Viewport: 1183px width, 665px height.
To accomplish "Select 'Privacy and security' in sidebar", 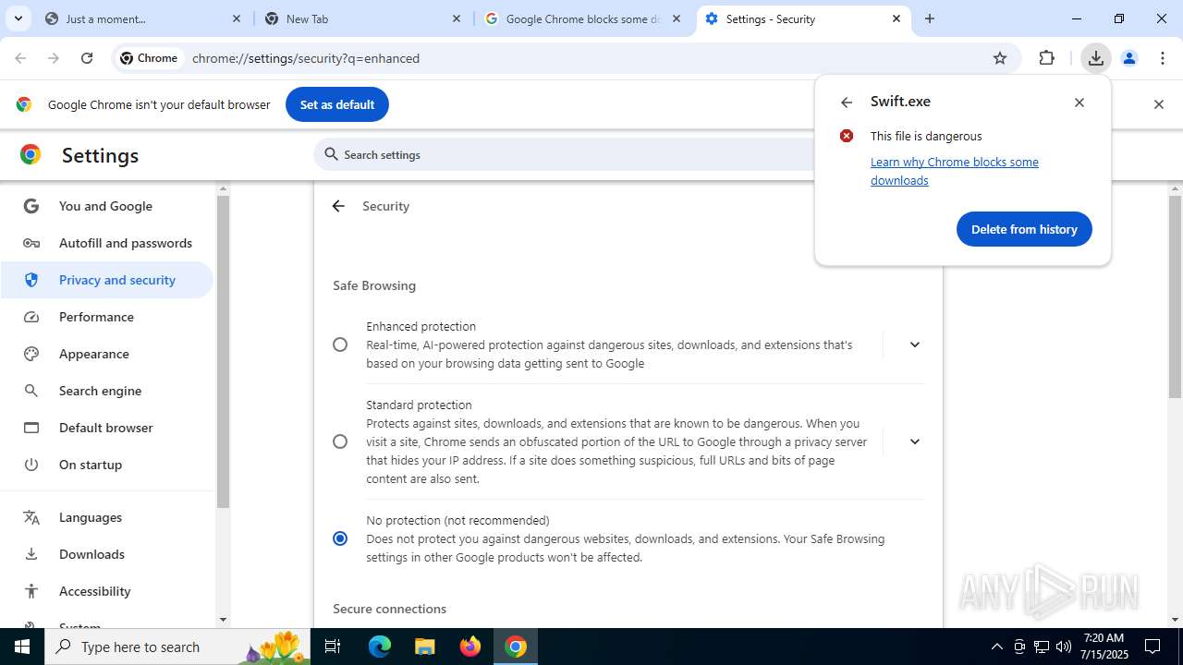I will (107, 280).
